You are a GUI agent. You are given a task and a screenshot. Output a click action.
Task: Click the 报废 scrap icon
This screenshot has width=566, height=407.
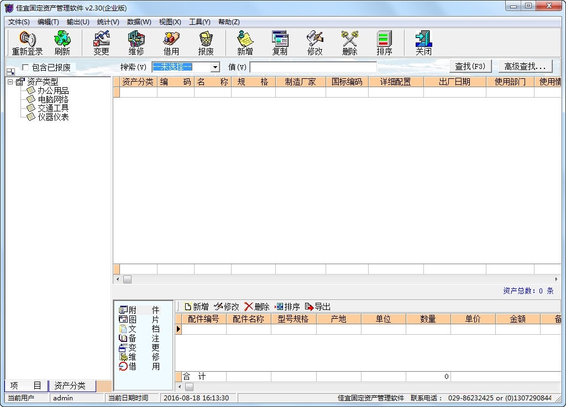tap(206, 43)
